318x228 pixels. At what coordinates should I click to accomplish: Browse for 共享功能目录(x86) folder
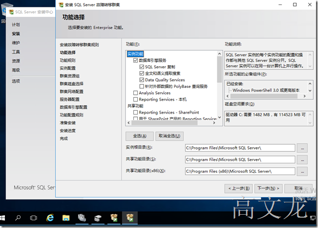click(302, 171)
